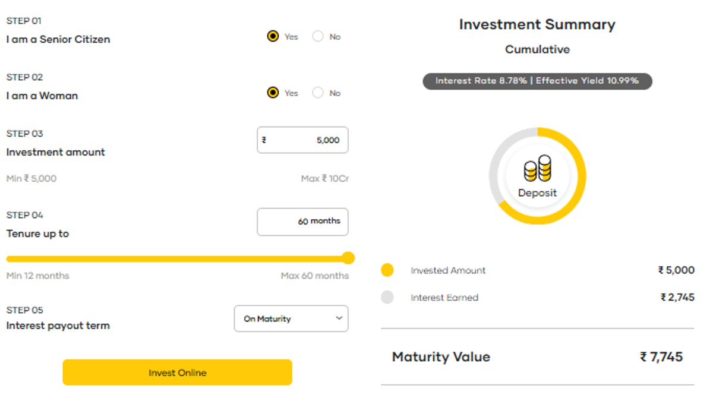Click the Interest Rate 8.78% badge
The image size is (713, 401).
pos(537,81)
